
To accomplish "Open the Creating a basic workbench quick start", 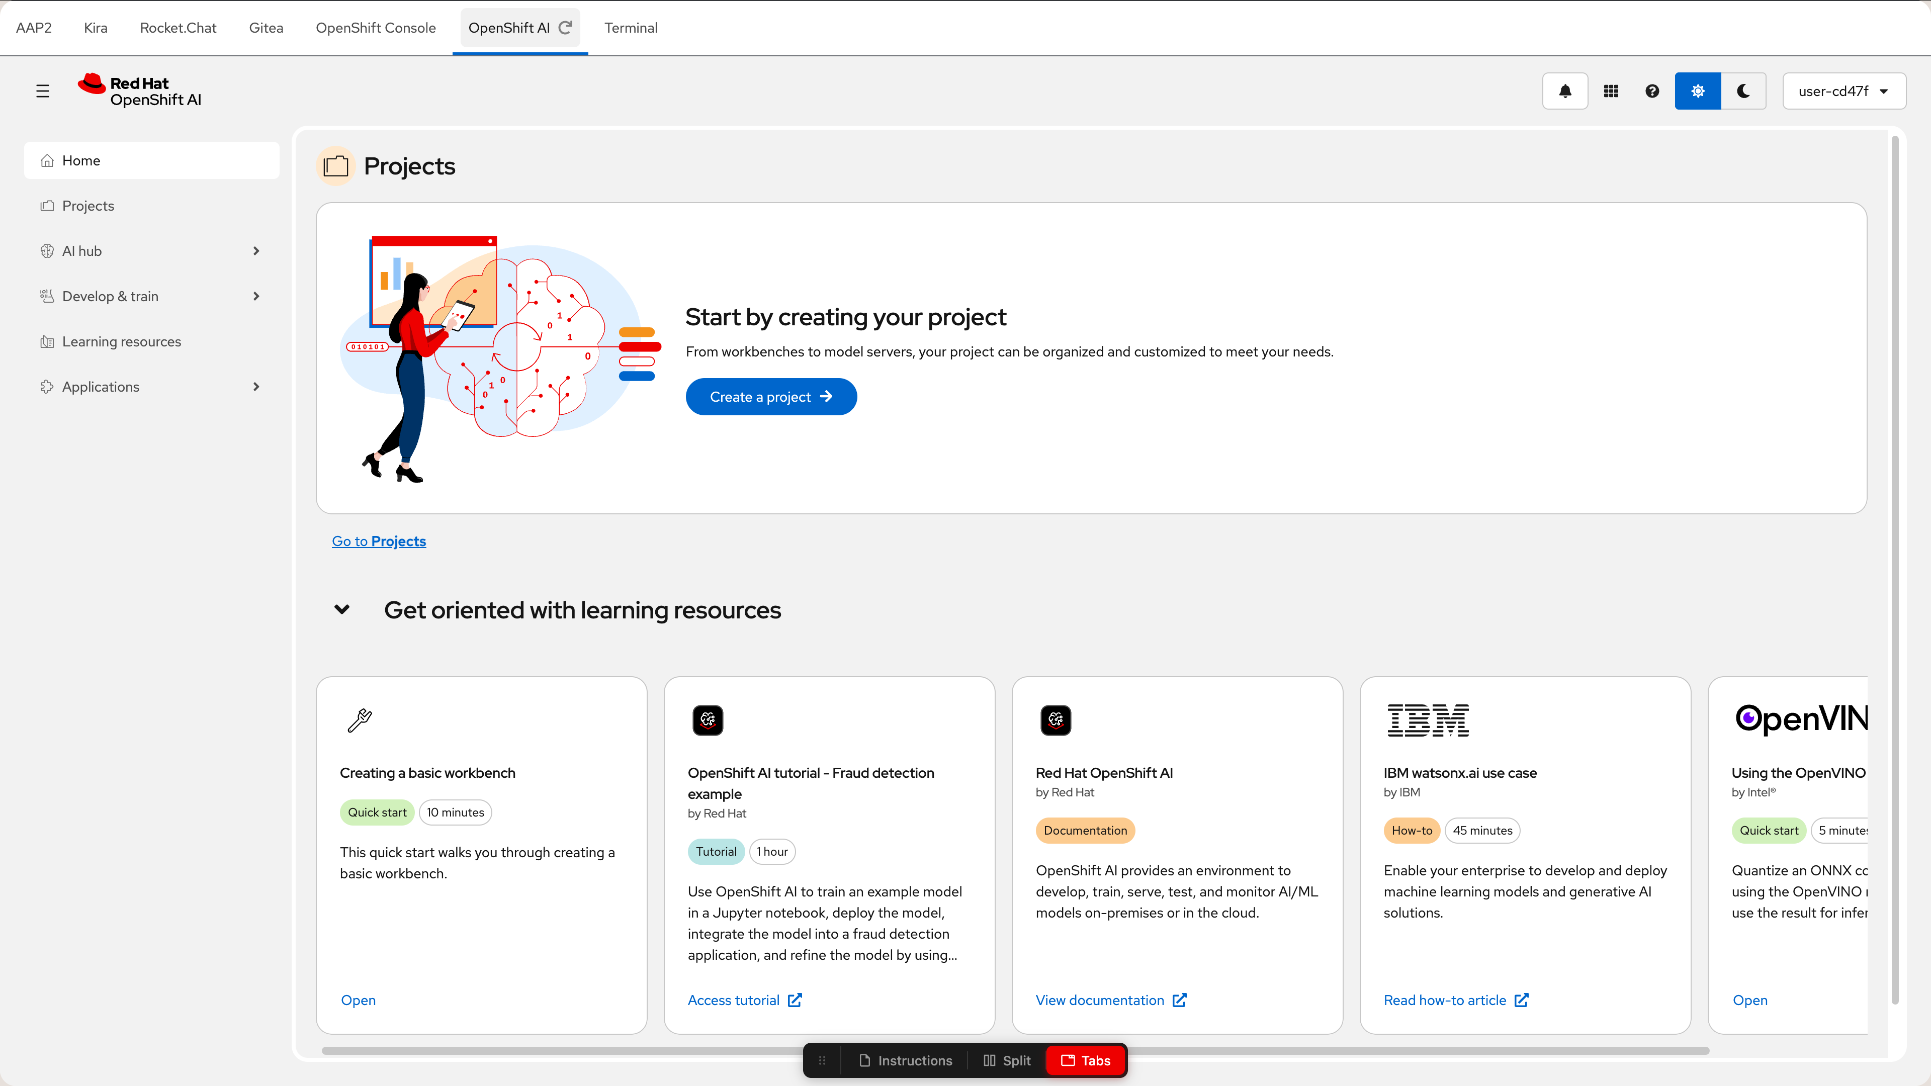I will coord(359,1000).
